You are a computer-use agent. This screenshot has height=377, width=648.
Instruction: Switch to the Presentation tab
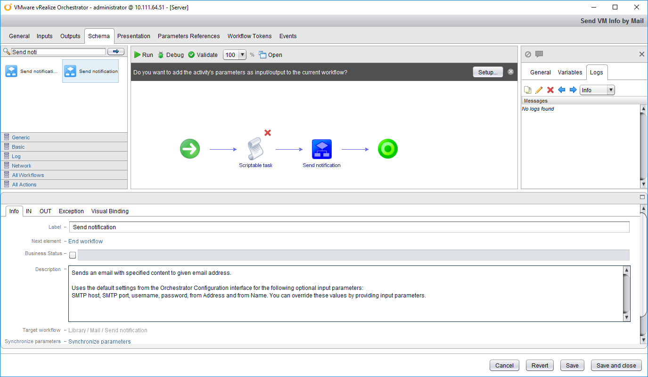pyautogui.click(x=133, y=36)
